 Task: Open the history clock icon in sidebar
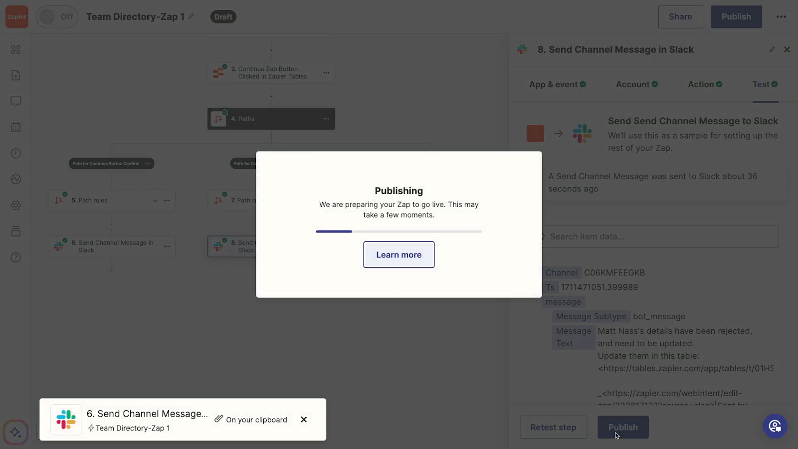[16, 153]
